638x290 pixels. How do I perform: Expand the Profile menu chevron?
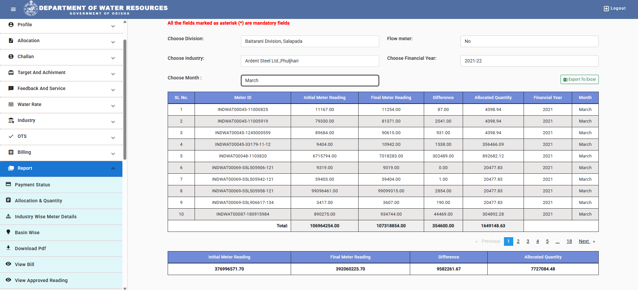tap(113, 26)
